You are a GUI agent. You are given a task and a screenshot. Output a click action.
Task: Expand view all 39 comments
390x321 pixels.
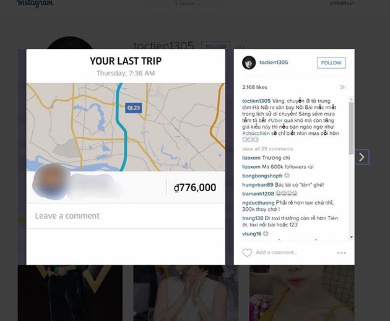pyautogui.click(x=267, y=149)
